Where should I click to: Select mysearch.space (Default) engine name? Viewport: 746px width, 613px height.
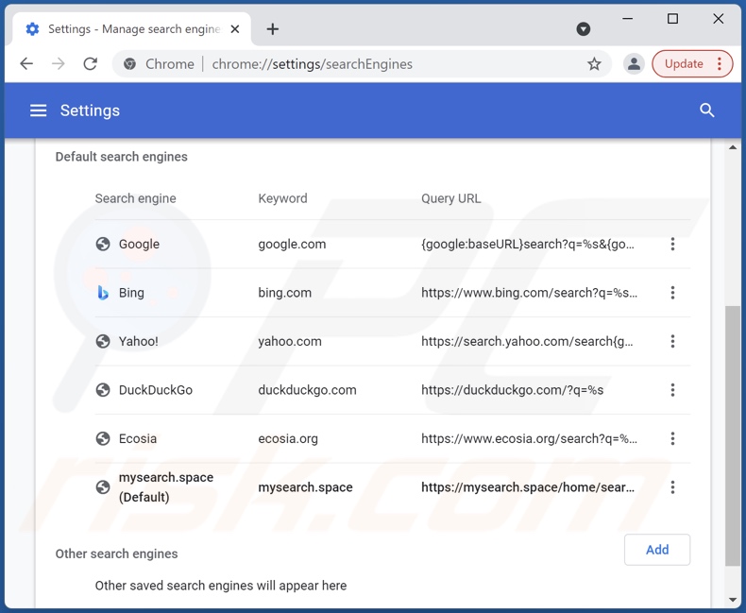(166, 486)
